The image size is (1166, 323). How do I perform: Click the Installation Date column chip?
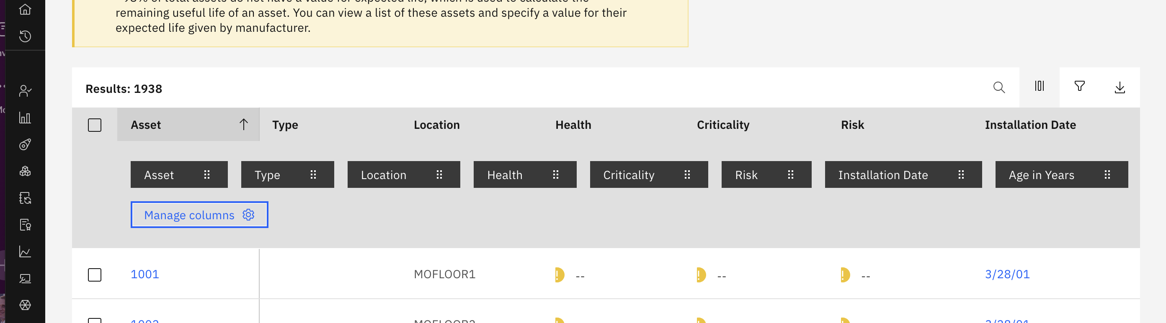(x=882, y=174)
